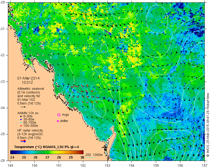The image size is (210, 168).
Task: Click the 'and velocity for' legend line
Action: [29, 96]
